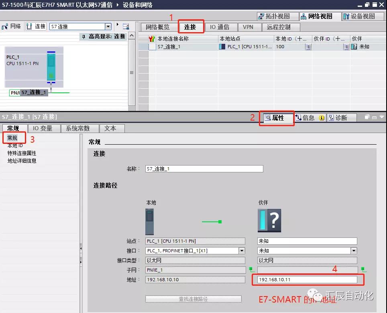Click the pin icon next to 高亮显示
The width and height of the screenshot is (387, 313).
pos(84,37)
